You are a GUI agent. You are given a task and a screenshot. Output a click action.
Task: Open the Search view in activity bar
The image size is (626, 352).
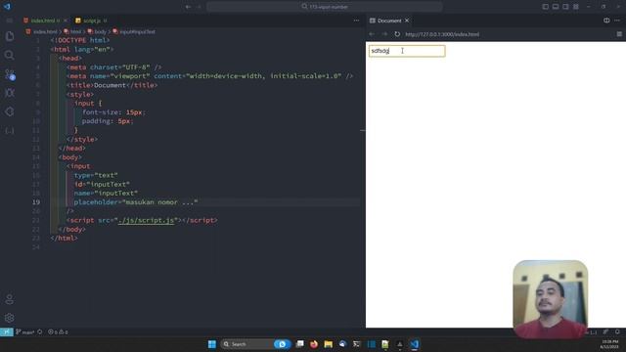[10, 55]
